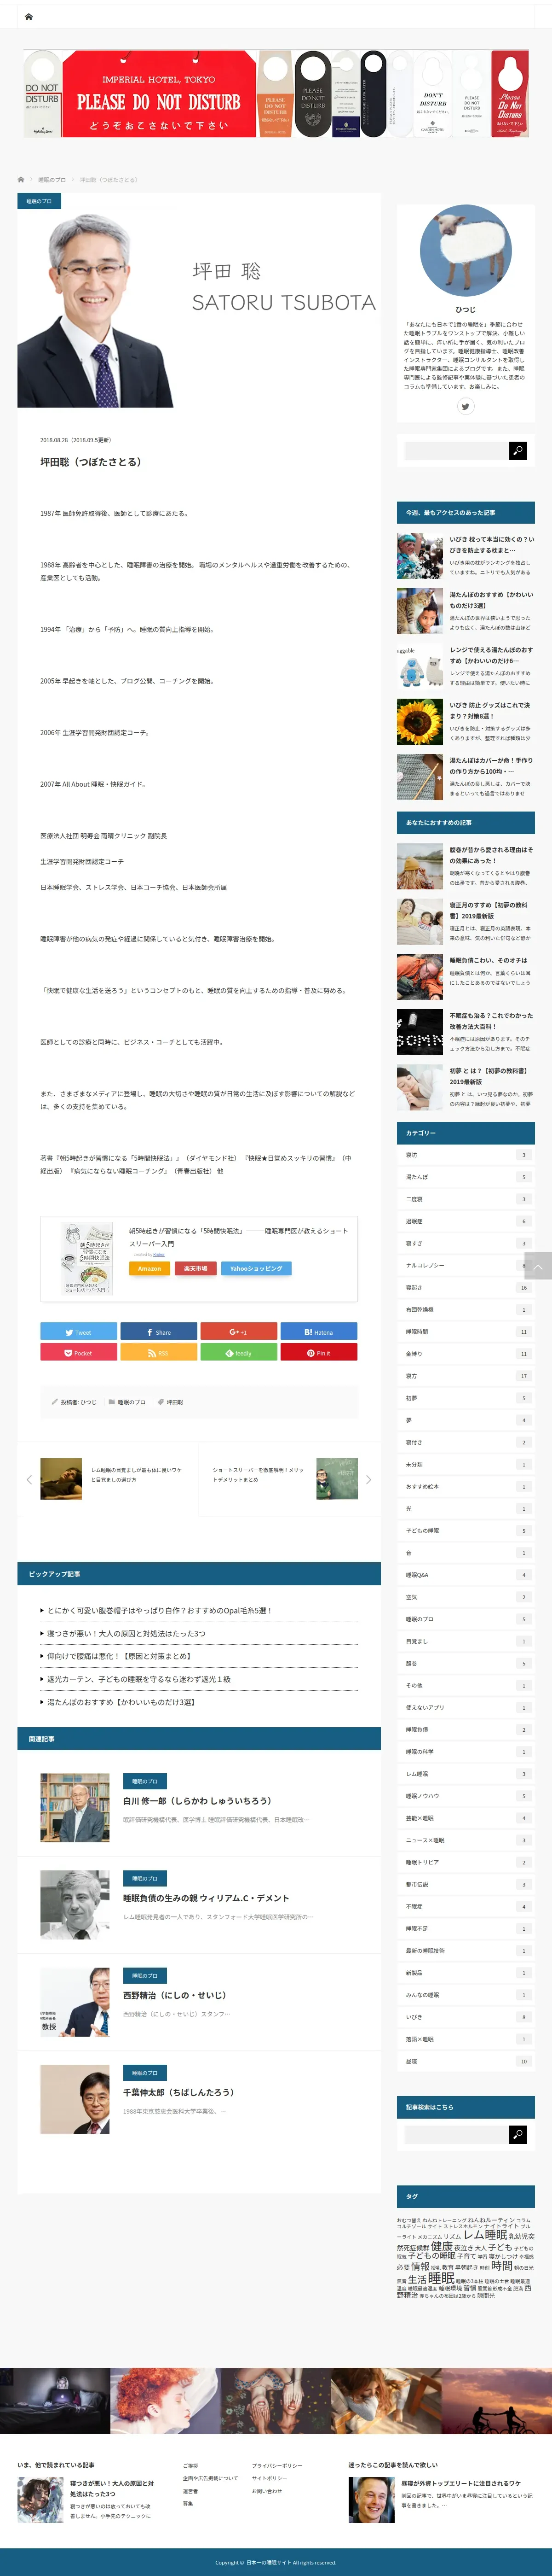Select the 寝坊 category
This screenshot has width=552, height=2576.
coord(465,1155)
